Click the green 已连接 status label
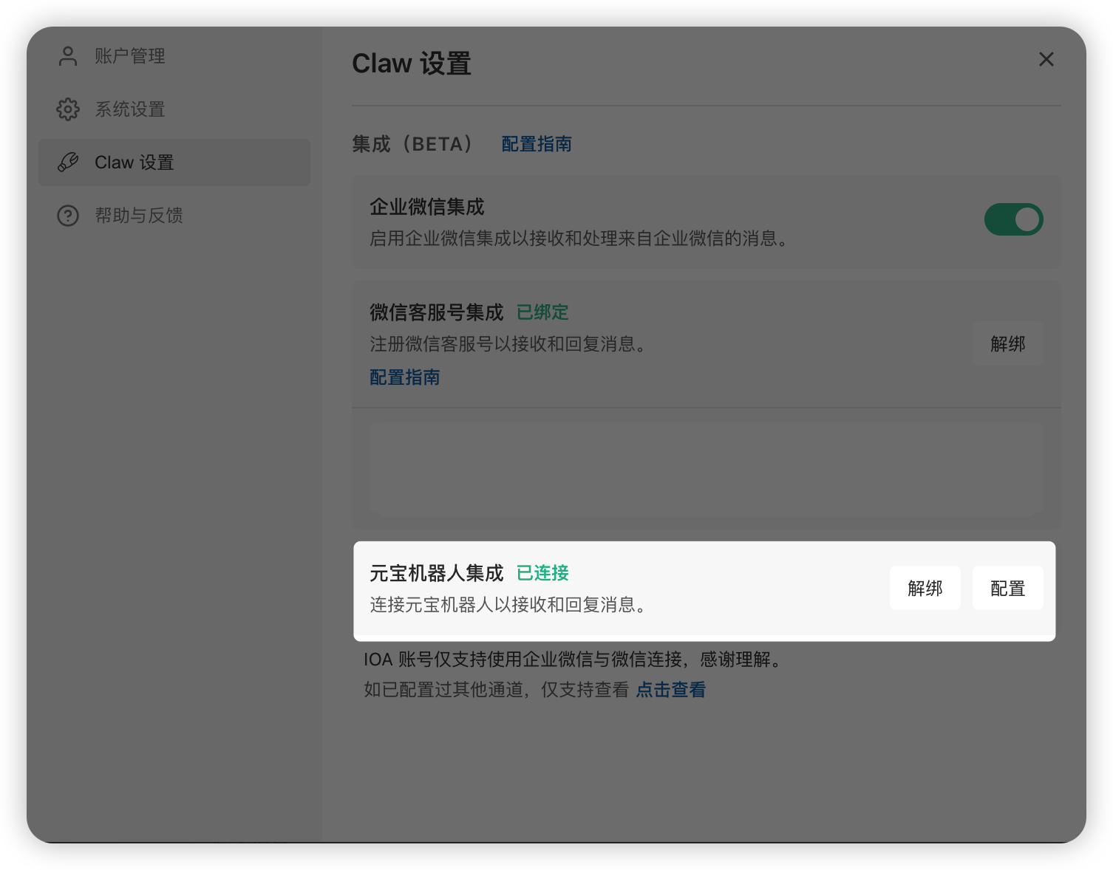 click(x=542, y=573)
